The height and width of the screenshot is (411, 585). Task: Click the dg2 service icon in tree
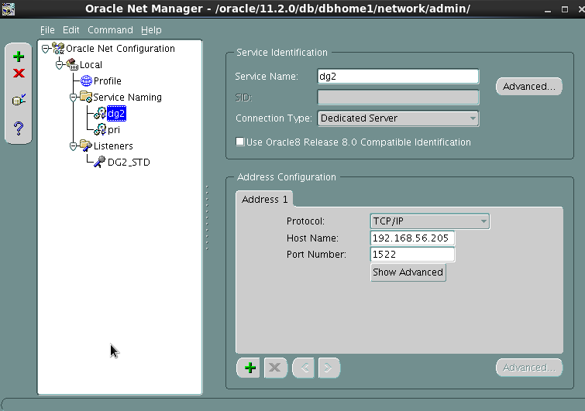coord(100,113)
